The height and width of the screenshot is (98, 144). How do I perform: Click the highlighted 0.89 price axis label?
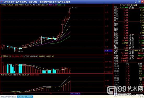tap(109, 51)
